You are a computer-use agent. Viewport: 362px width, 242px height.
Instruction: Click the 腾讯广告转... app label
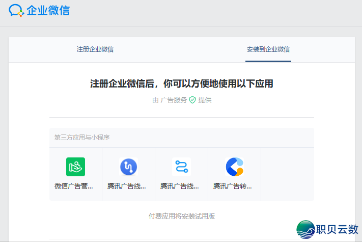point(233,186)
